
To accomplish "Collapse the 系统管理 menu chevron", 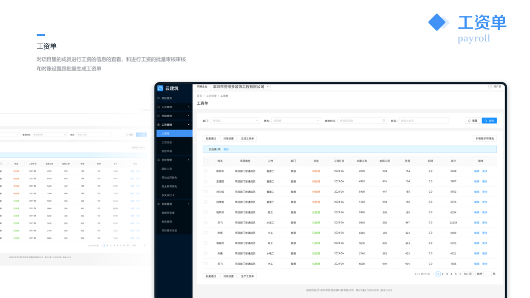I will pyautogui.click(x=189, y=204).
